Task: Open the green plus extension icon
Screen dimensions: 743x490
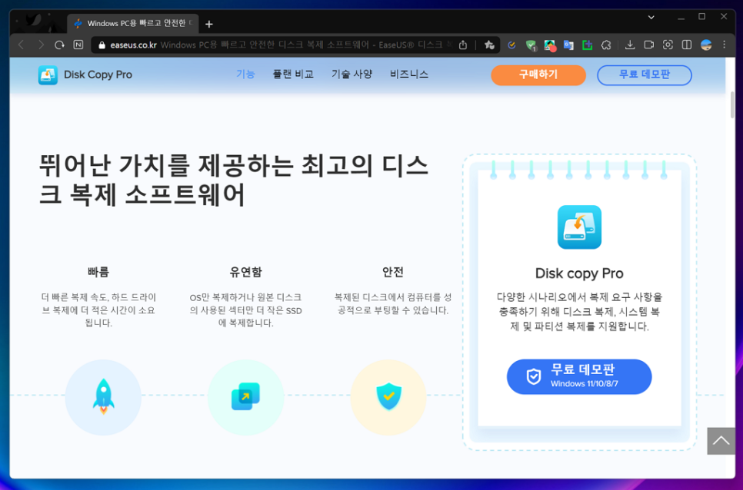Action: [x=587, y=45]
